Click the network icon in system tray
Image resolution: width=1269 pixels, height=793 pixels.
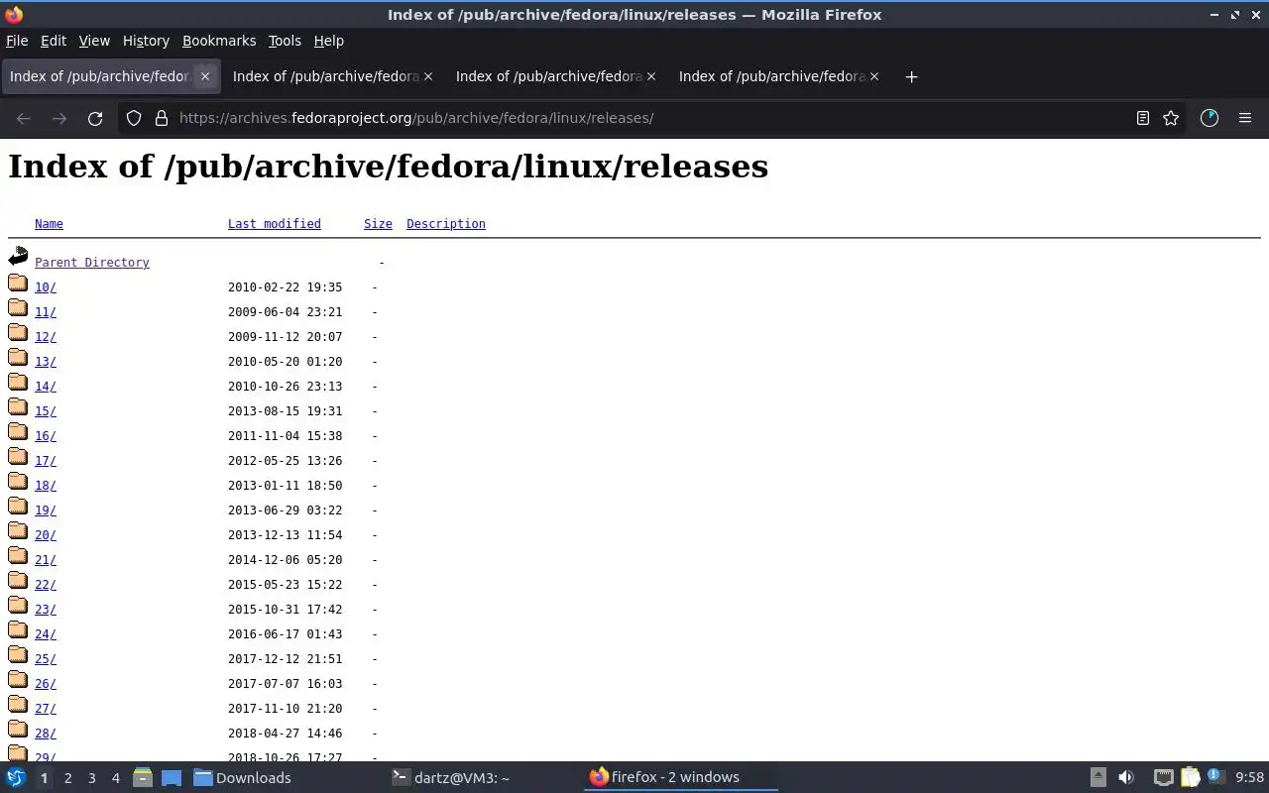pos(1163,777)
